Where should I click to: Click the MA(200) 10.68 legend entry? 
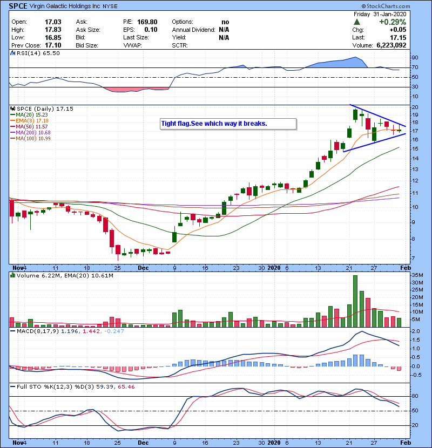[x=30, y=133]
